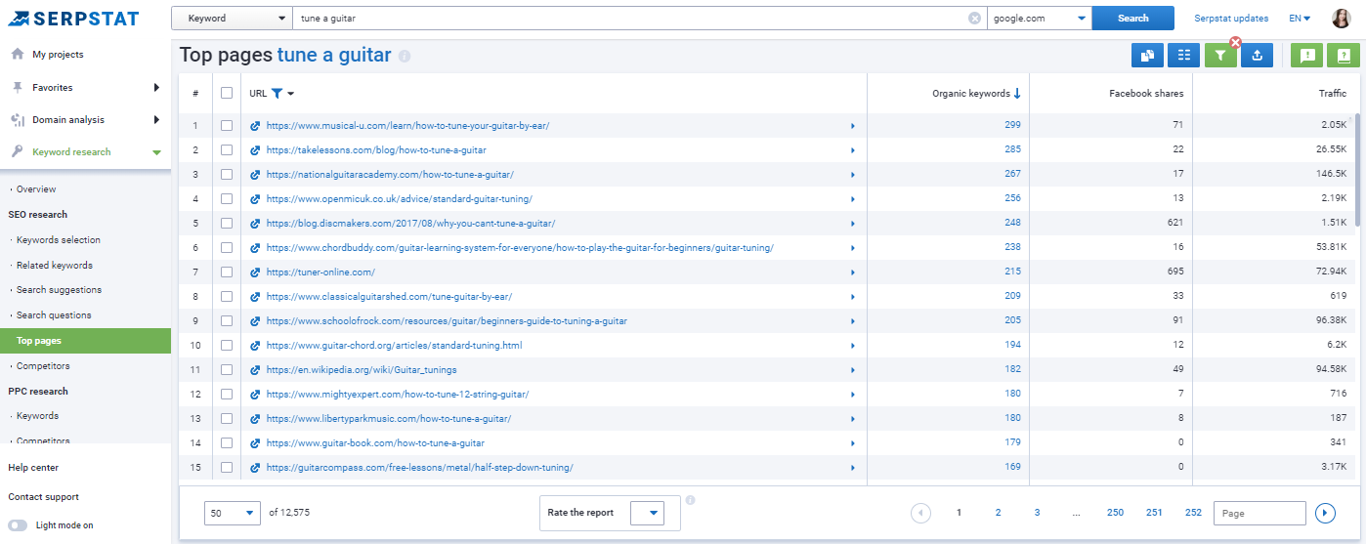Open Overview in keyword research menu

36,189
